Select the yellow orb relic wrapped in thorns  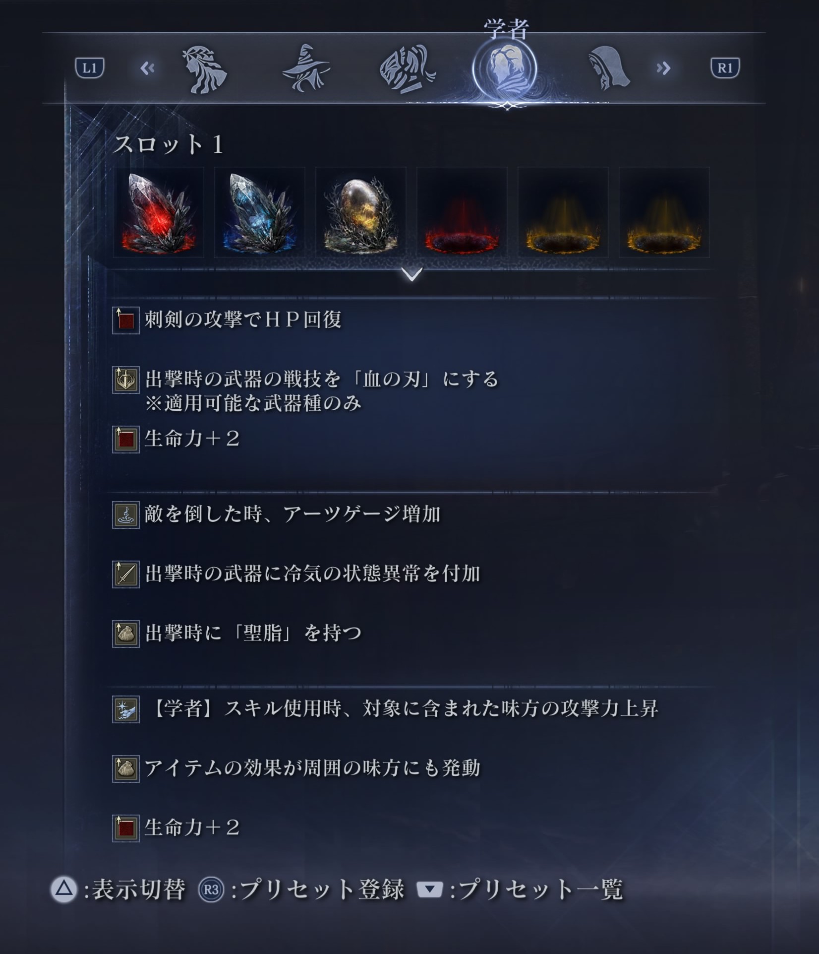[361, 212]
